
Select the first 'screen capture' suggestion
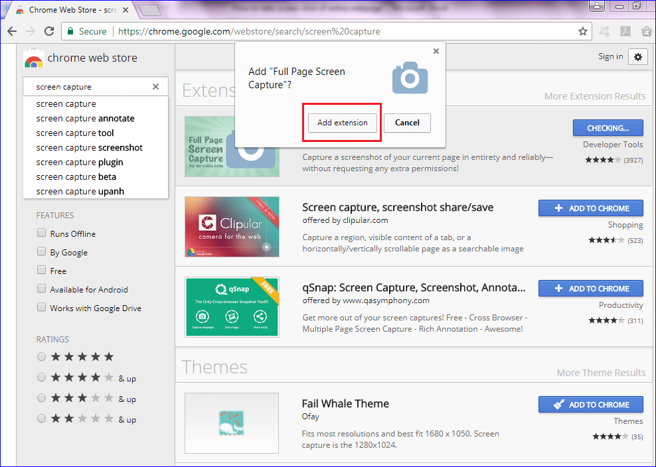96,103
